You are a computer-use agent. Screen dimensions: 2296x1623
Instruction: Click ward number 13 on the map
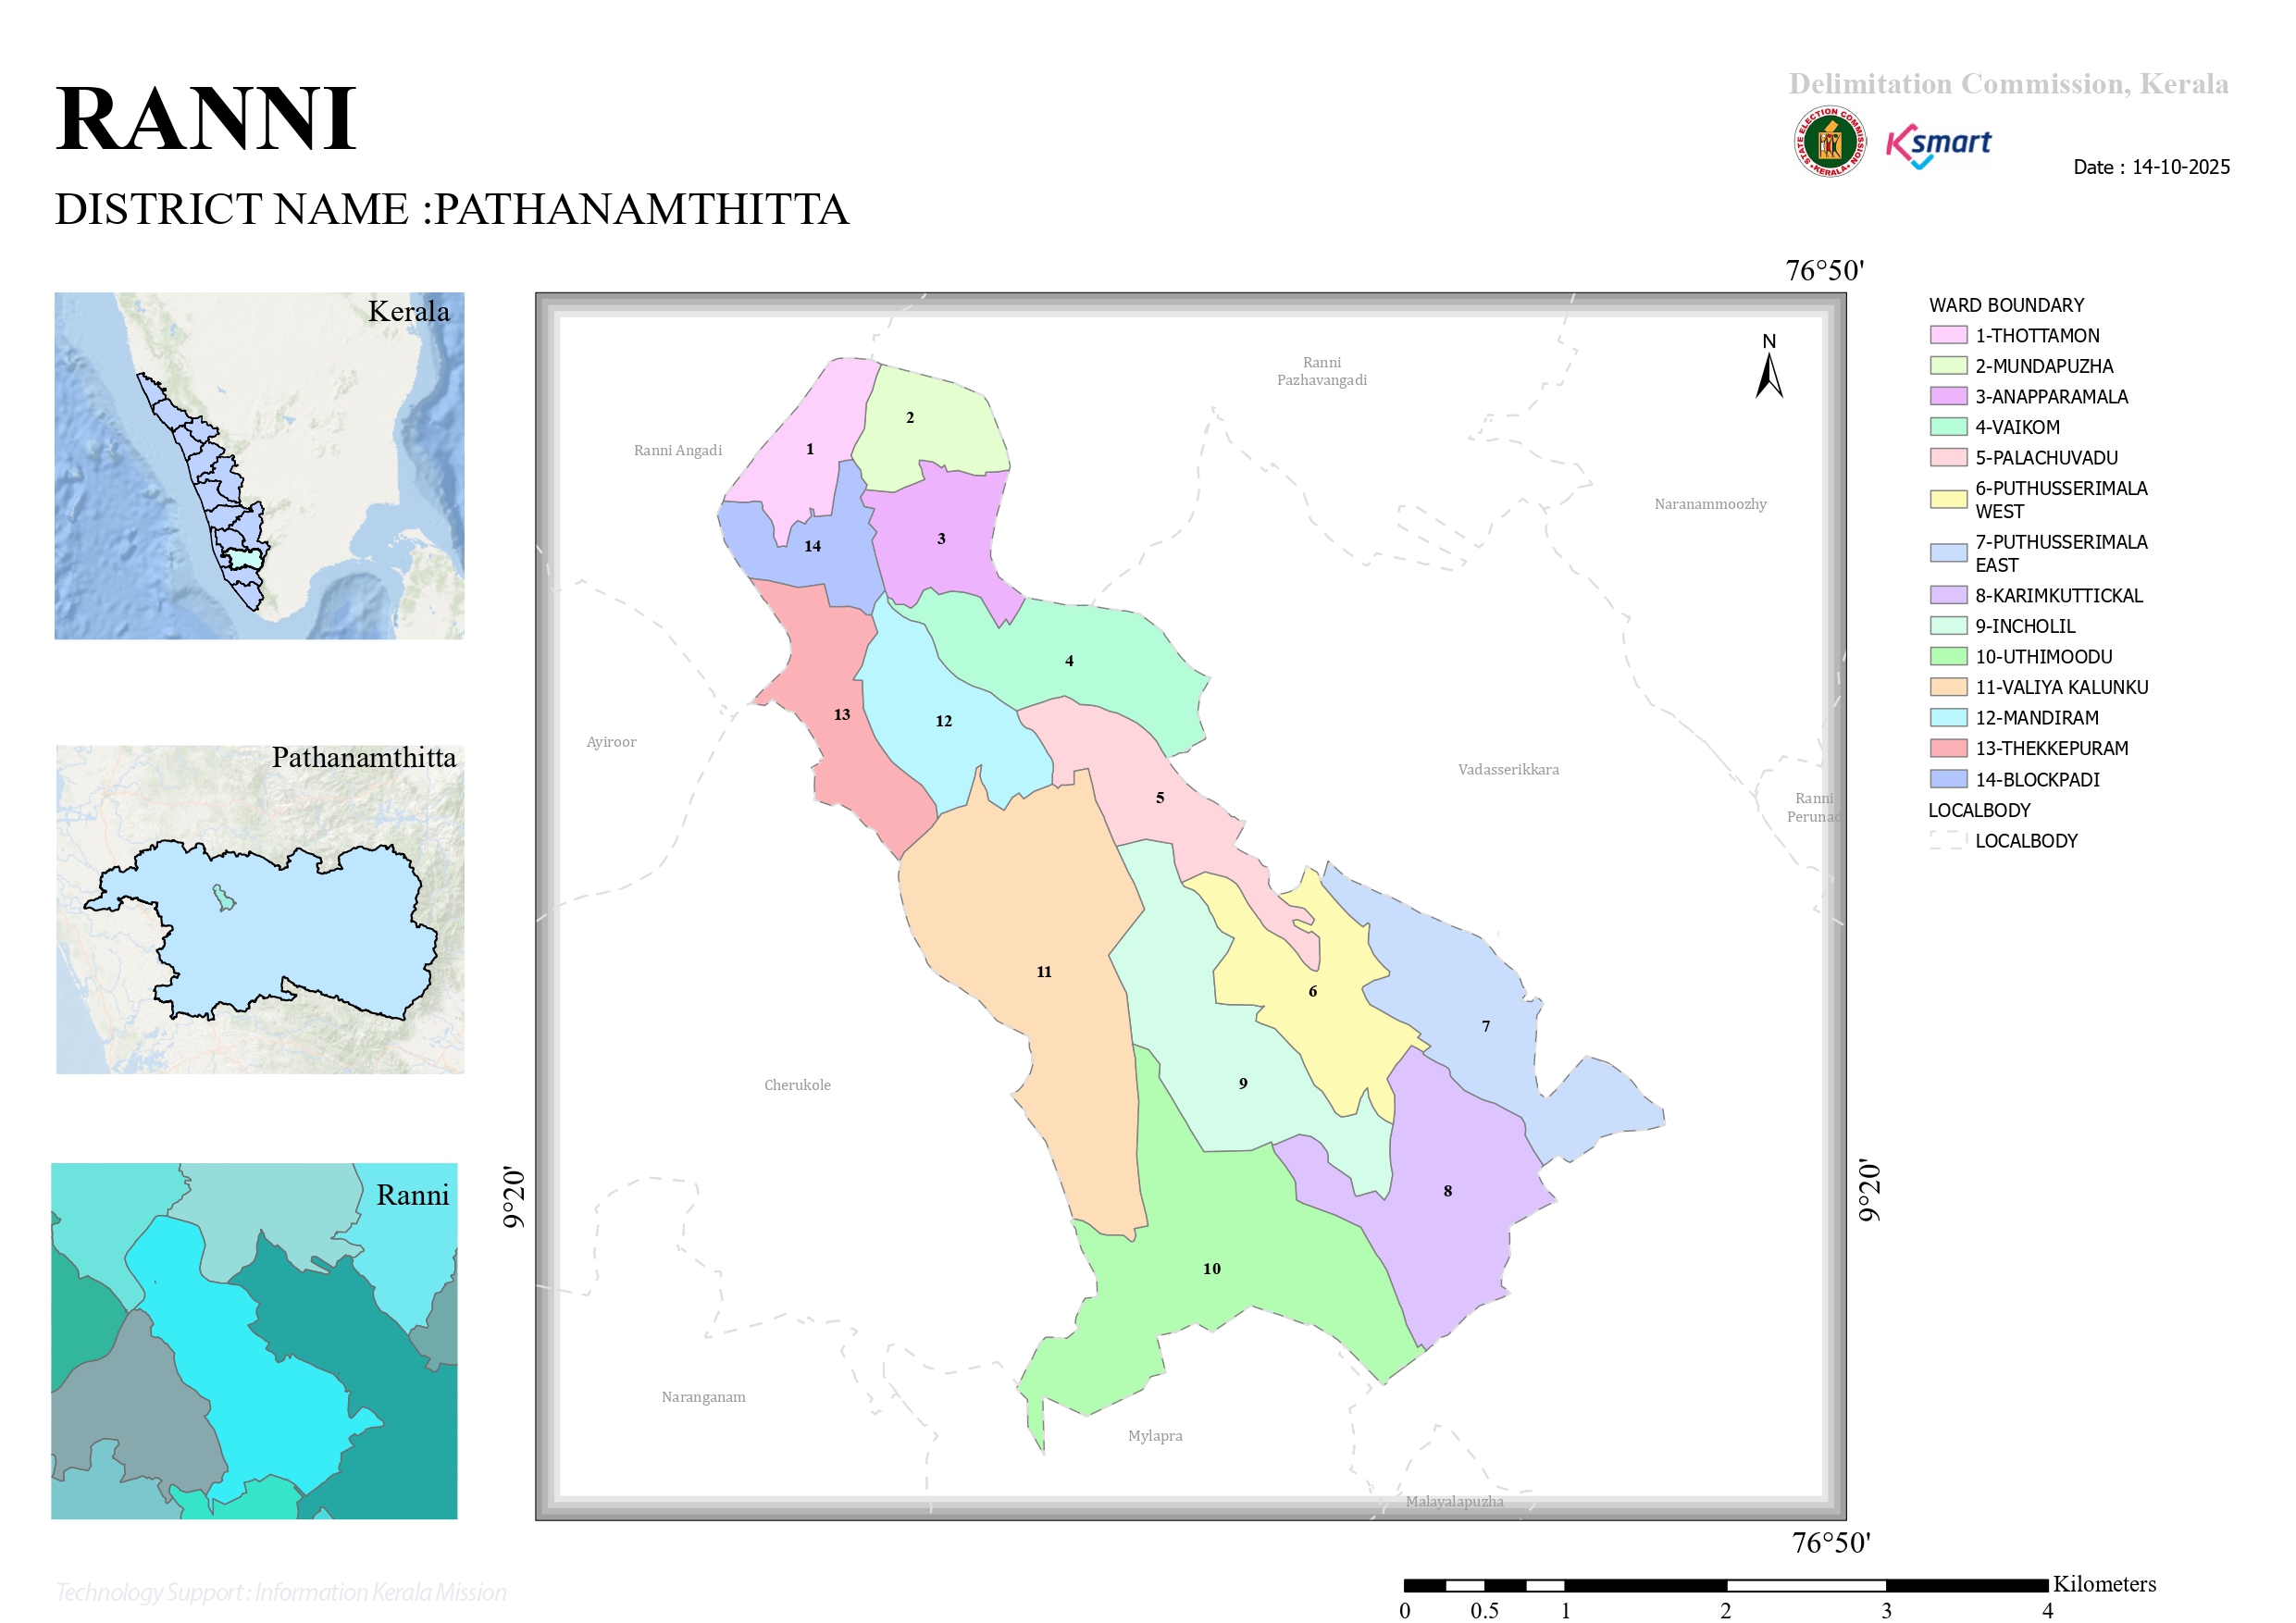pos(842,714)
